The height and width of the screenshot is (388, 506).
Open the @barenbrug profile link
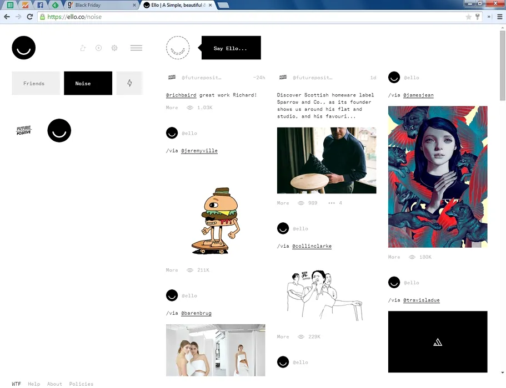tap(196, 313)
